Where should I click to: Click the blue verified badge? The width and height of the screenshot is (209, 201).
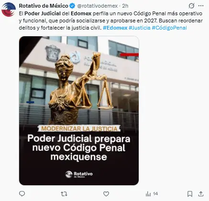pyautogui.click(x=72, y=6)
